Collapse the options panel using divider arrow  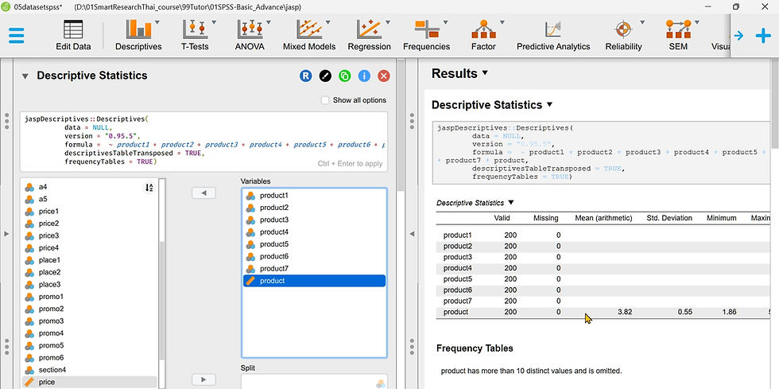point(412,233)
